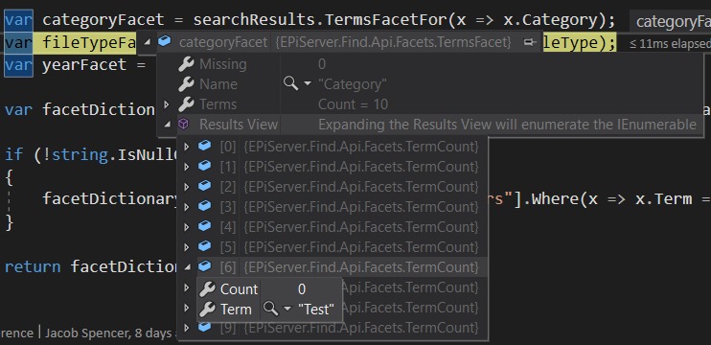
Task: Click the wrench icon beside Count property
Action: coord(207,288)
